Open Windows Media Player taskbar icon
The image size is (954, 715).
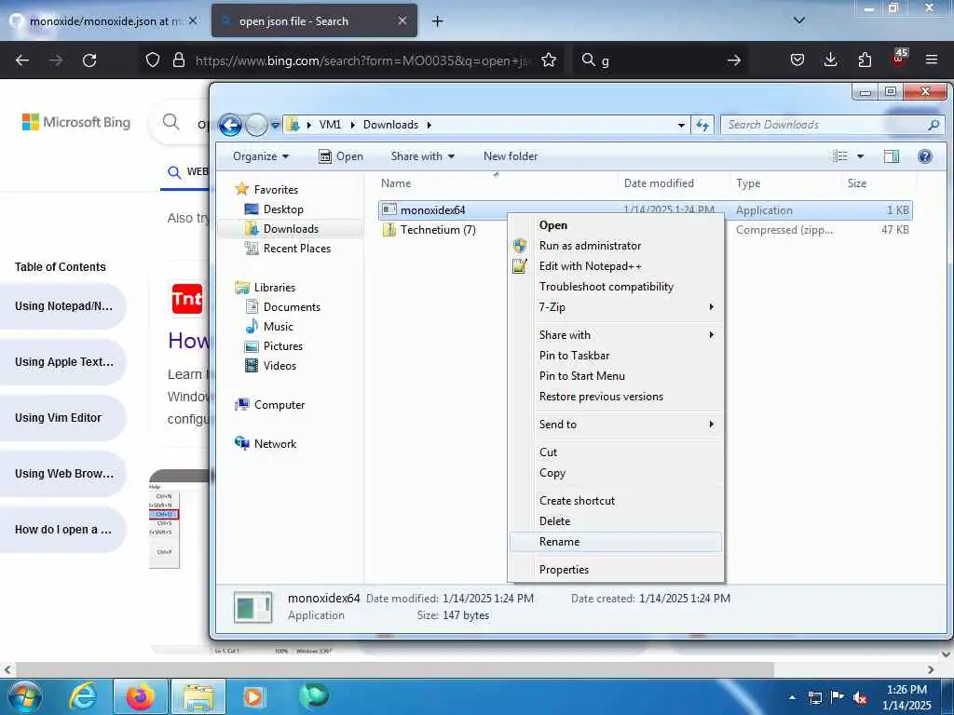[253, 696]
